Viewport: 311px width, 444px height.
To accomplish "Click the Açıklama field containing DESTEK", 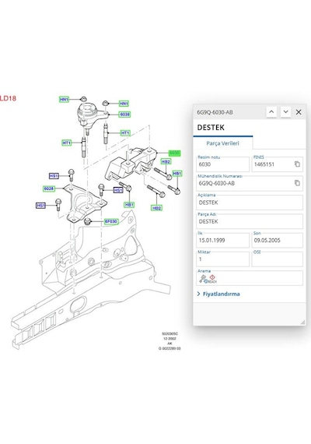I will (250, 203).
